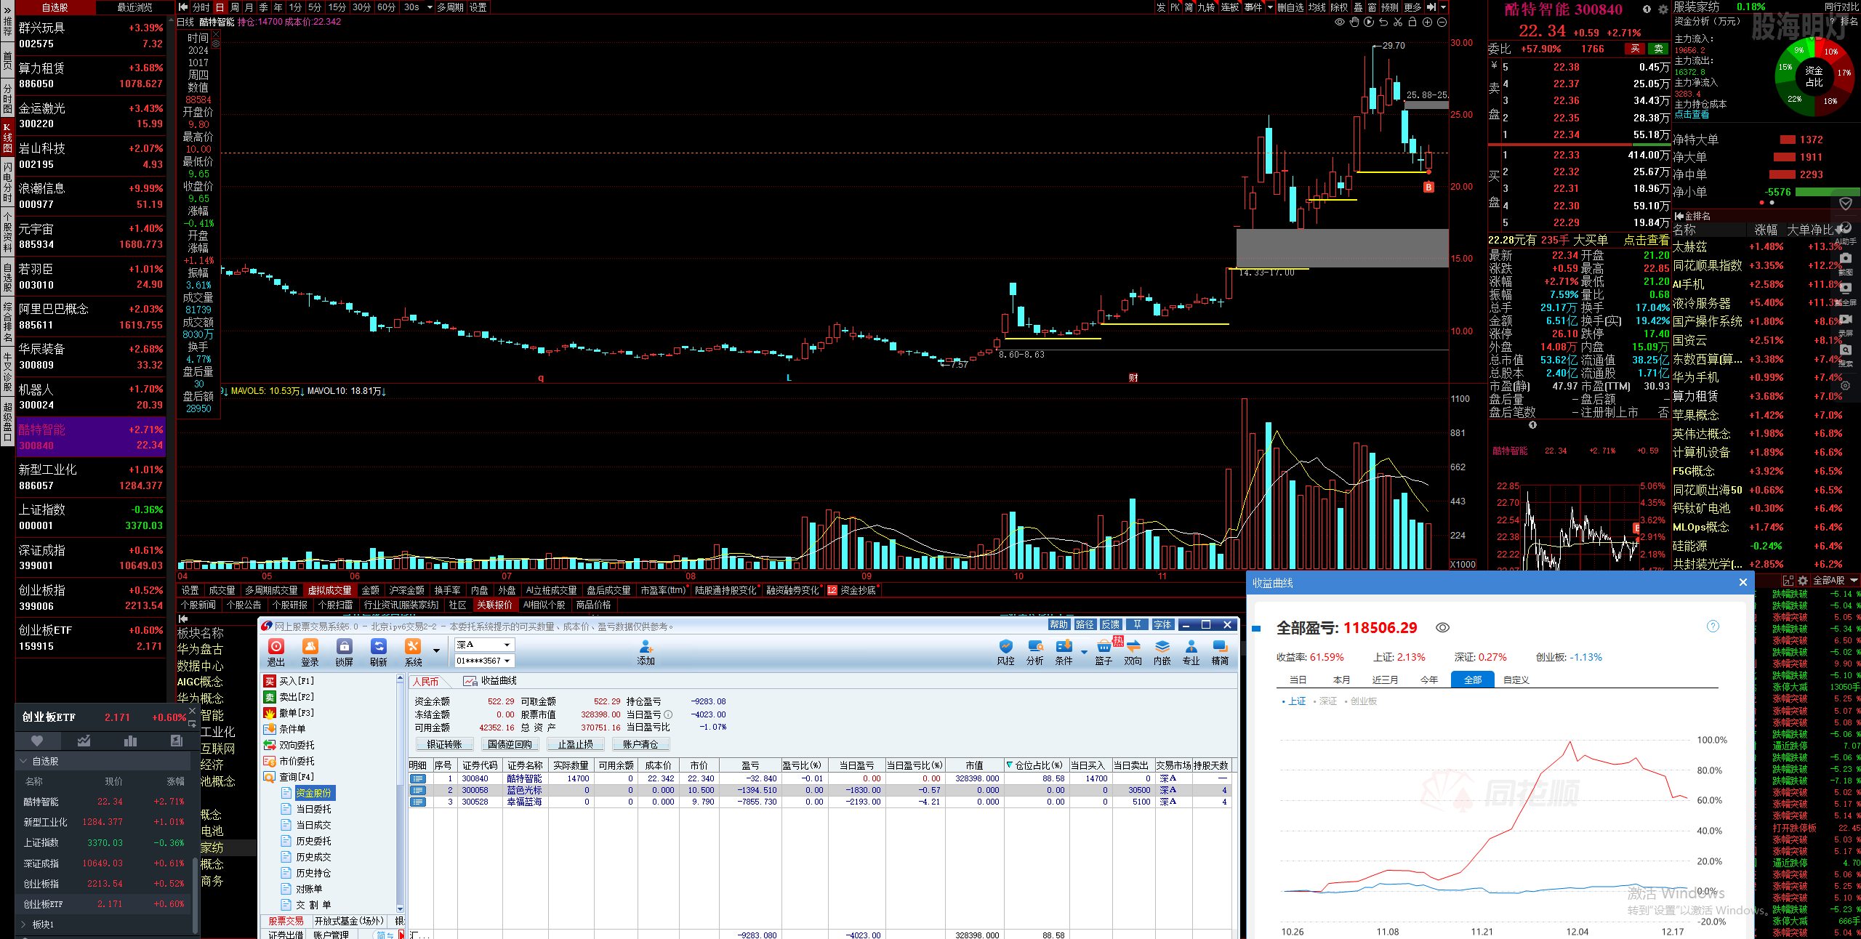Open the 多周期 dropdown in chart toolbar
This screenshot has height=939, width=1861.
click(x=450, y=7)
